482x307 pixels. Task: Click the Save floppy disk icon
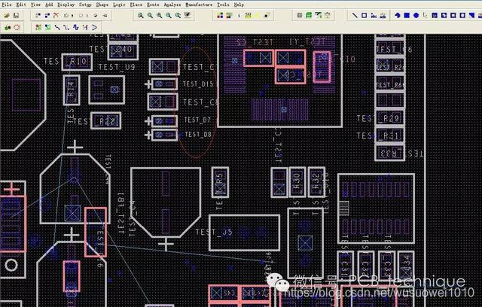(17, 15)
